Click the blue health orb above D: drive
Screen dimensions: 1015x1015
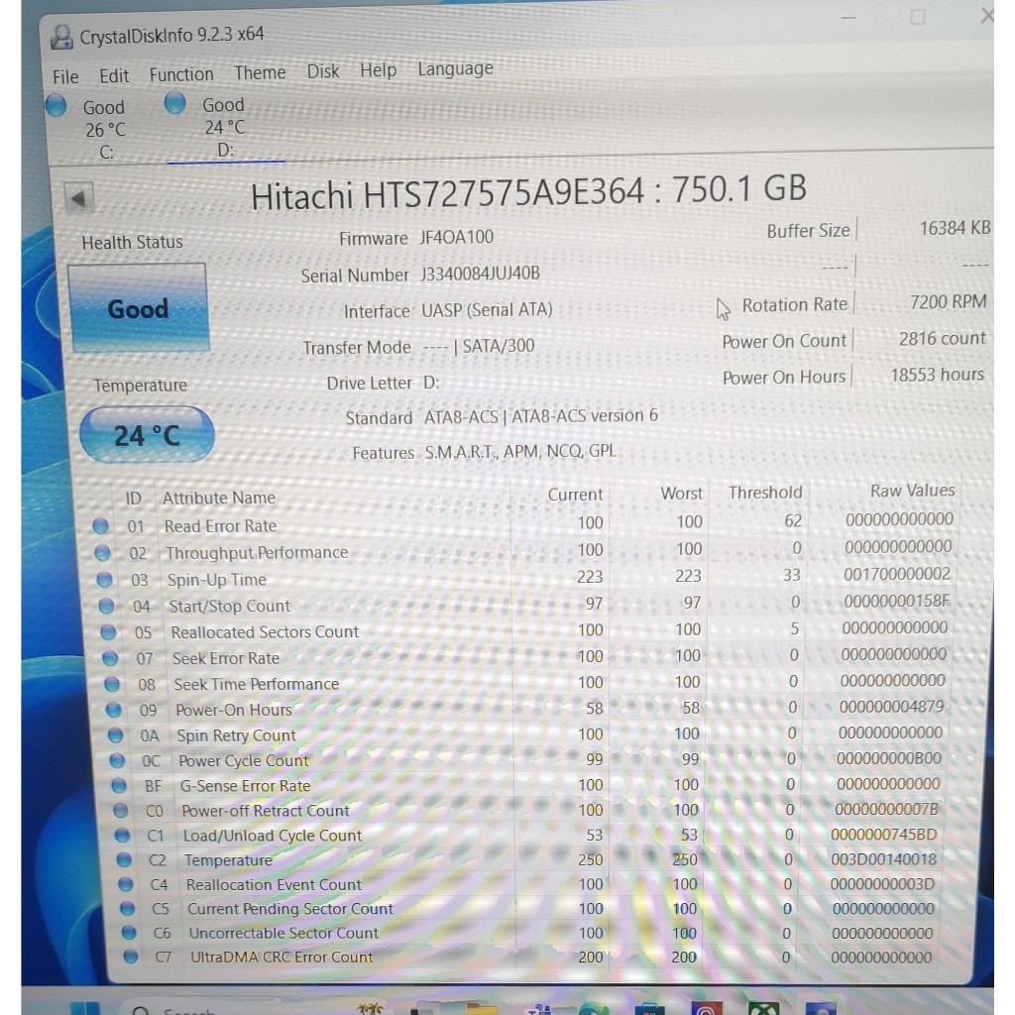click(175, 102)
